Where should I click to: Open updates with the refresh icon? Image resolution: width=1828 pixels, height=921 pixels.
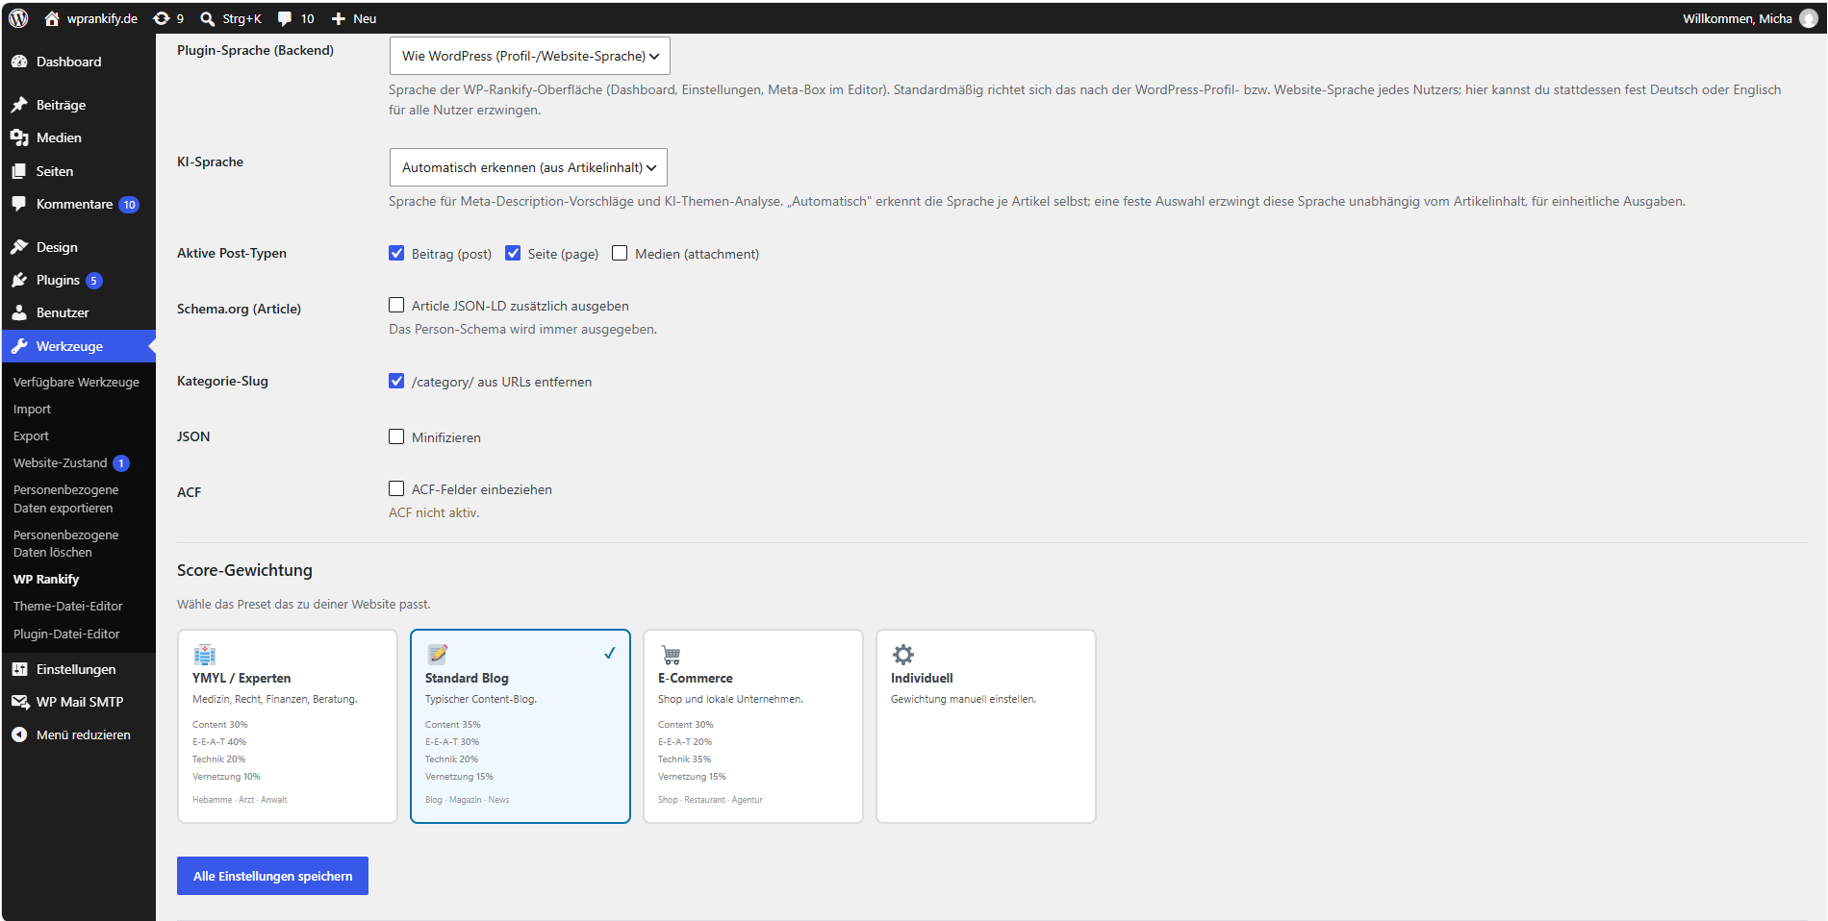coord(162,18)
